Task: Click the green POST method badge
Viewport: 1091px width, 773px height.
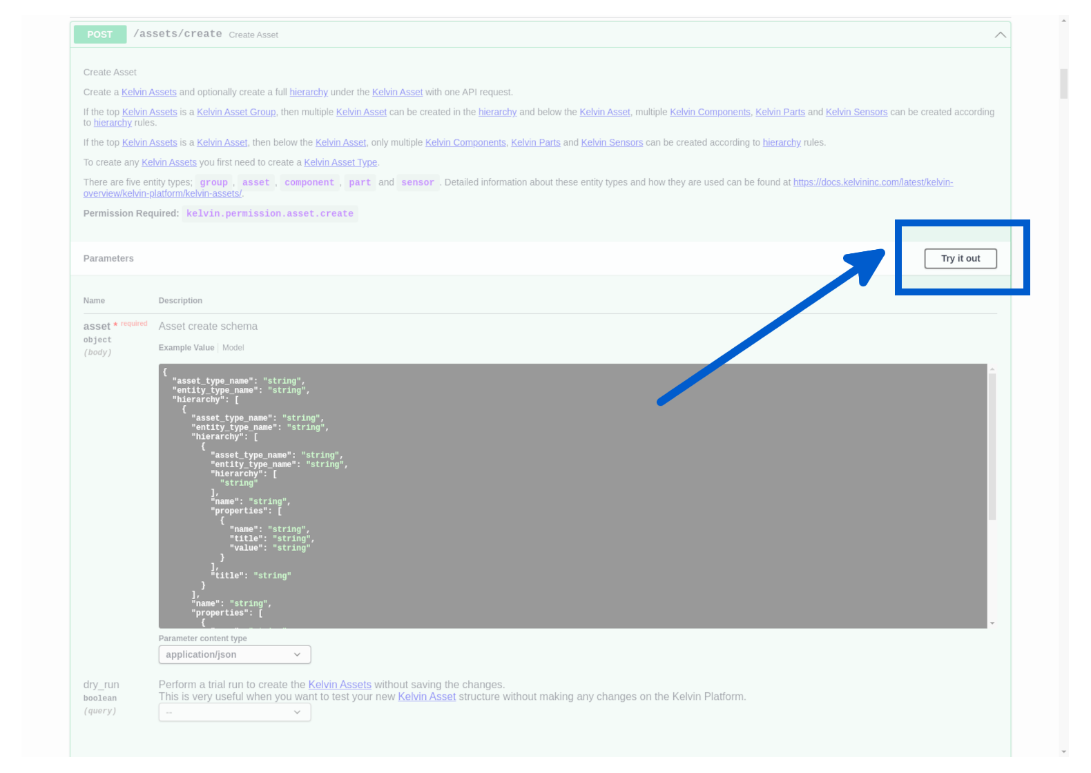Action: (99, 35)
